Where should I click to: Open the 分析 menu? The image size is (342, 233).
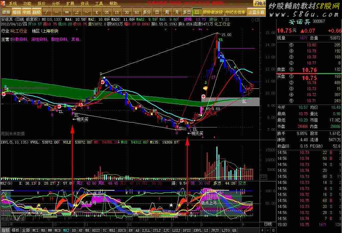pos(56,3)
